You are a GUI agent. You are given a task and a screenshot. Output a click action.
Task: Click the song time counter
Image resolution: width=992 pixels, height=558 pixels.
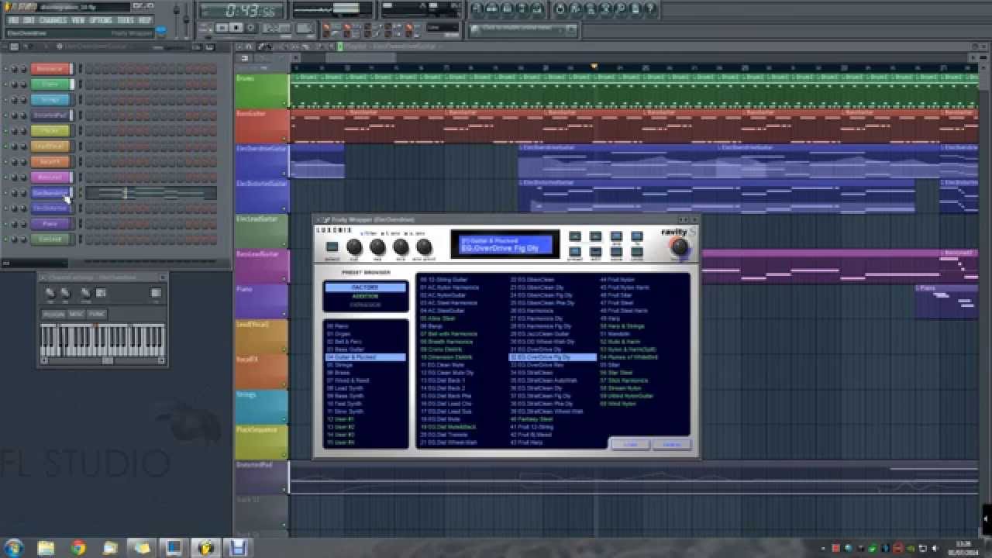click(242, 10)
